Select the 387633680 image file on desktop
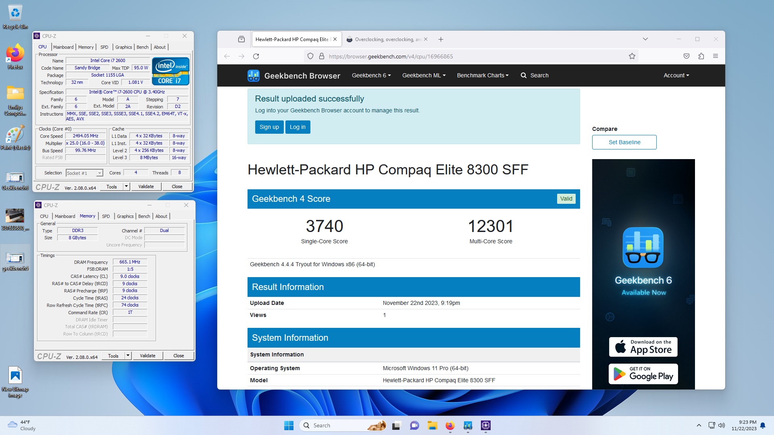This screenshot has height=435, width=774. coord(15,220)
